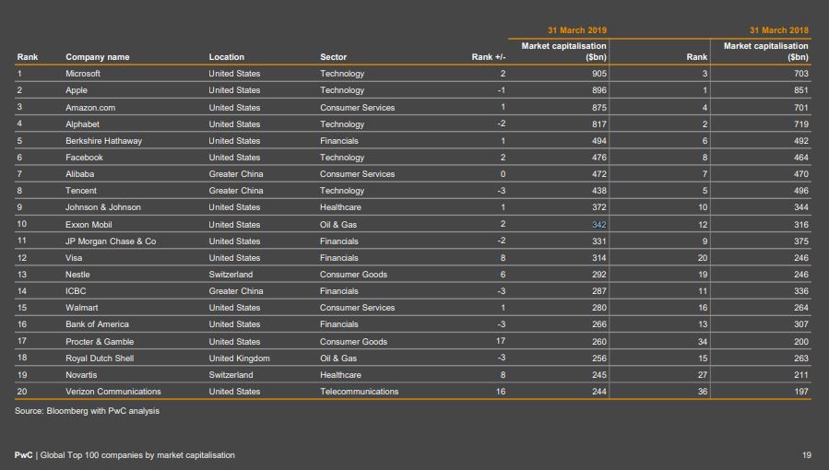Select United Kingdom location cell
Viewport: 829px width, 470px height.
[239, 358]
